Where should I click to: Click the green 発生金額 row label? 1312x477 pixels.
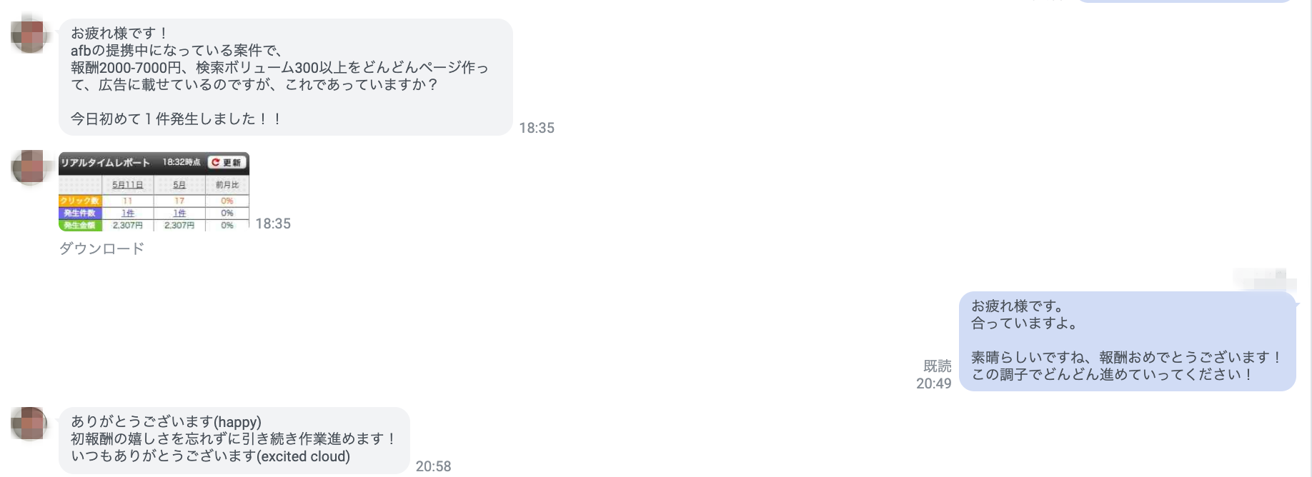click(x=80, y=225)
